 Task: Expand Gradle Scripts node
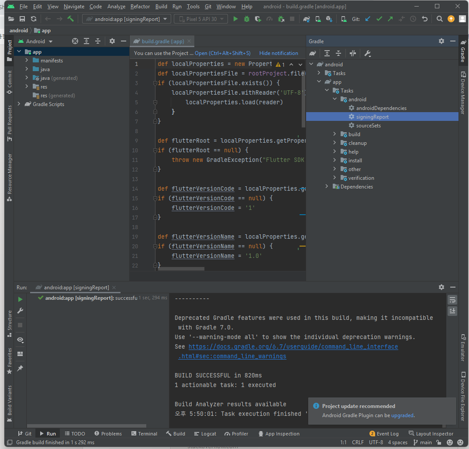19,104
